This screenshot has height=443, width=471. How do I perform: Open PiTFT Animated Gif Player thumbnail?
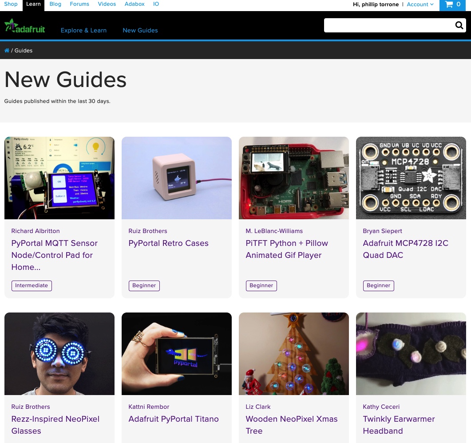294,178
